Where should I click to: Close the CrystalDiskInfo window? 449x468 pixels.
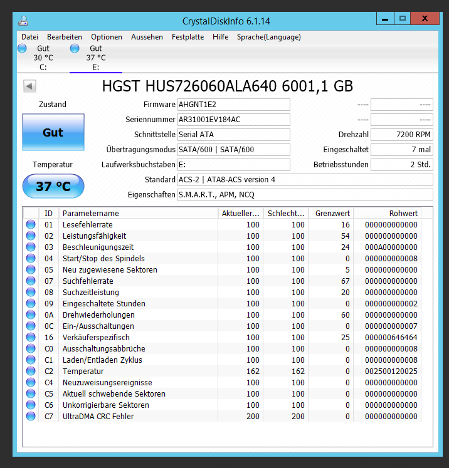click(425, 19)
